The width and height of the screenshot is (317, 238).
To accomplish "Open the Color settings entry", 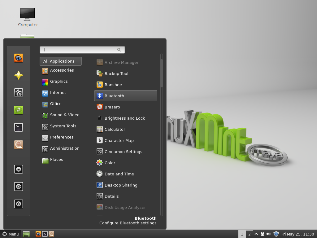I will coord(126,162).
